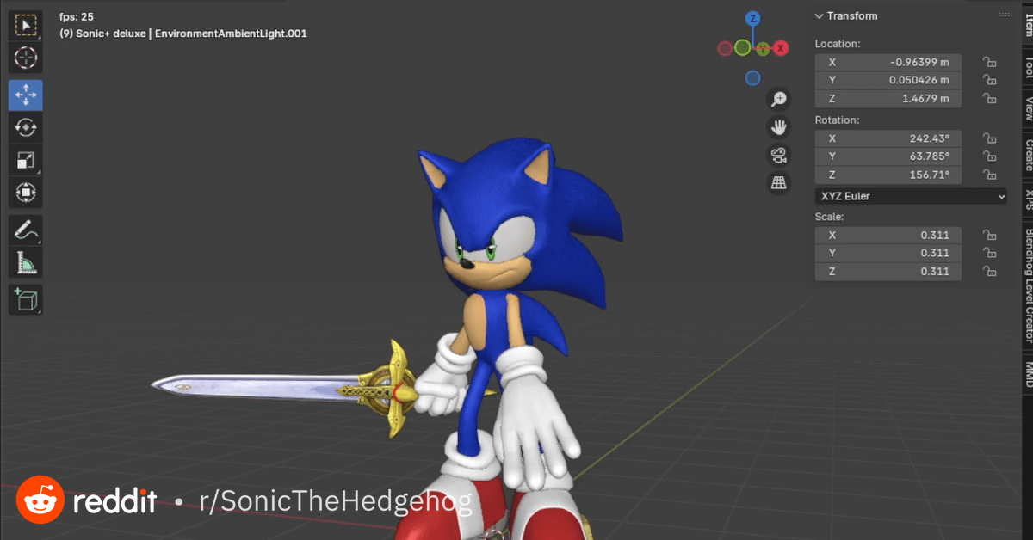Click the Transform panel drag-handle dots
The height and width of the screenshot is (540, 1033).
click(x=1004, y=16)
